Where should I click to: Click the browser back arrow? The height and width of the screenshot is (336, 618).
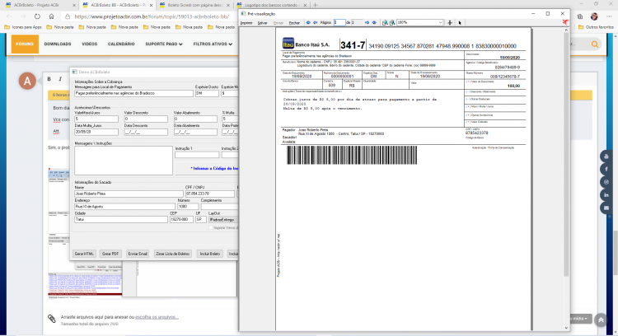pyautogui.click(x=9, y=16)
